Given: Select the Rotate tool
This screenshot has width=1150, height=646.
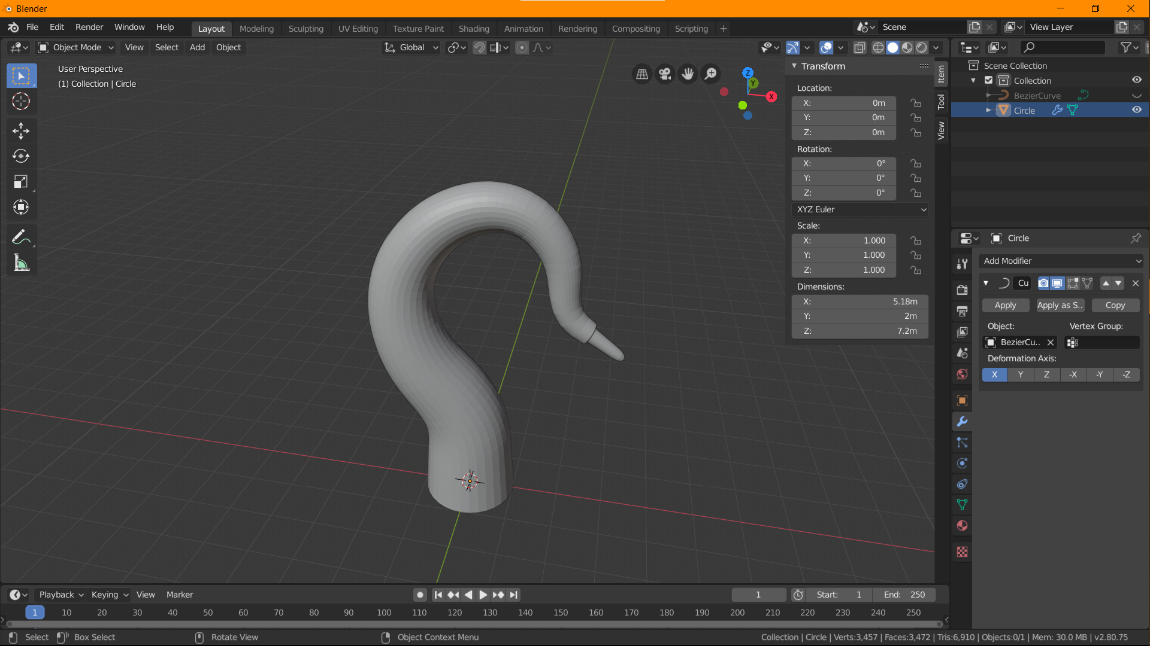Looking at the screenshot, I should 21,156.
